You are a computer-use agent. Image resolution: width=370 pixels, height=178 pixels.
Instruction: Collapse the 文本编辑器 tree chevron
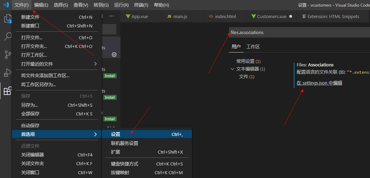[233, 69]
